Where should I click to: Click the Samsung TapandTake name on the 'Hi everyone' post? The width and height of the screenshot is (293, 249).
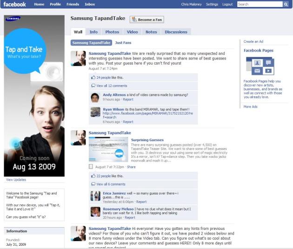click(110, 229)
